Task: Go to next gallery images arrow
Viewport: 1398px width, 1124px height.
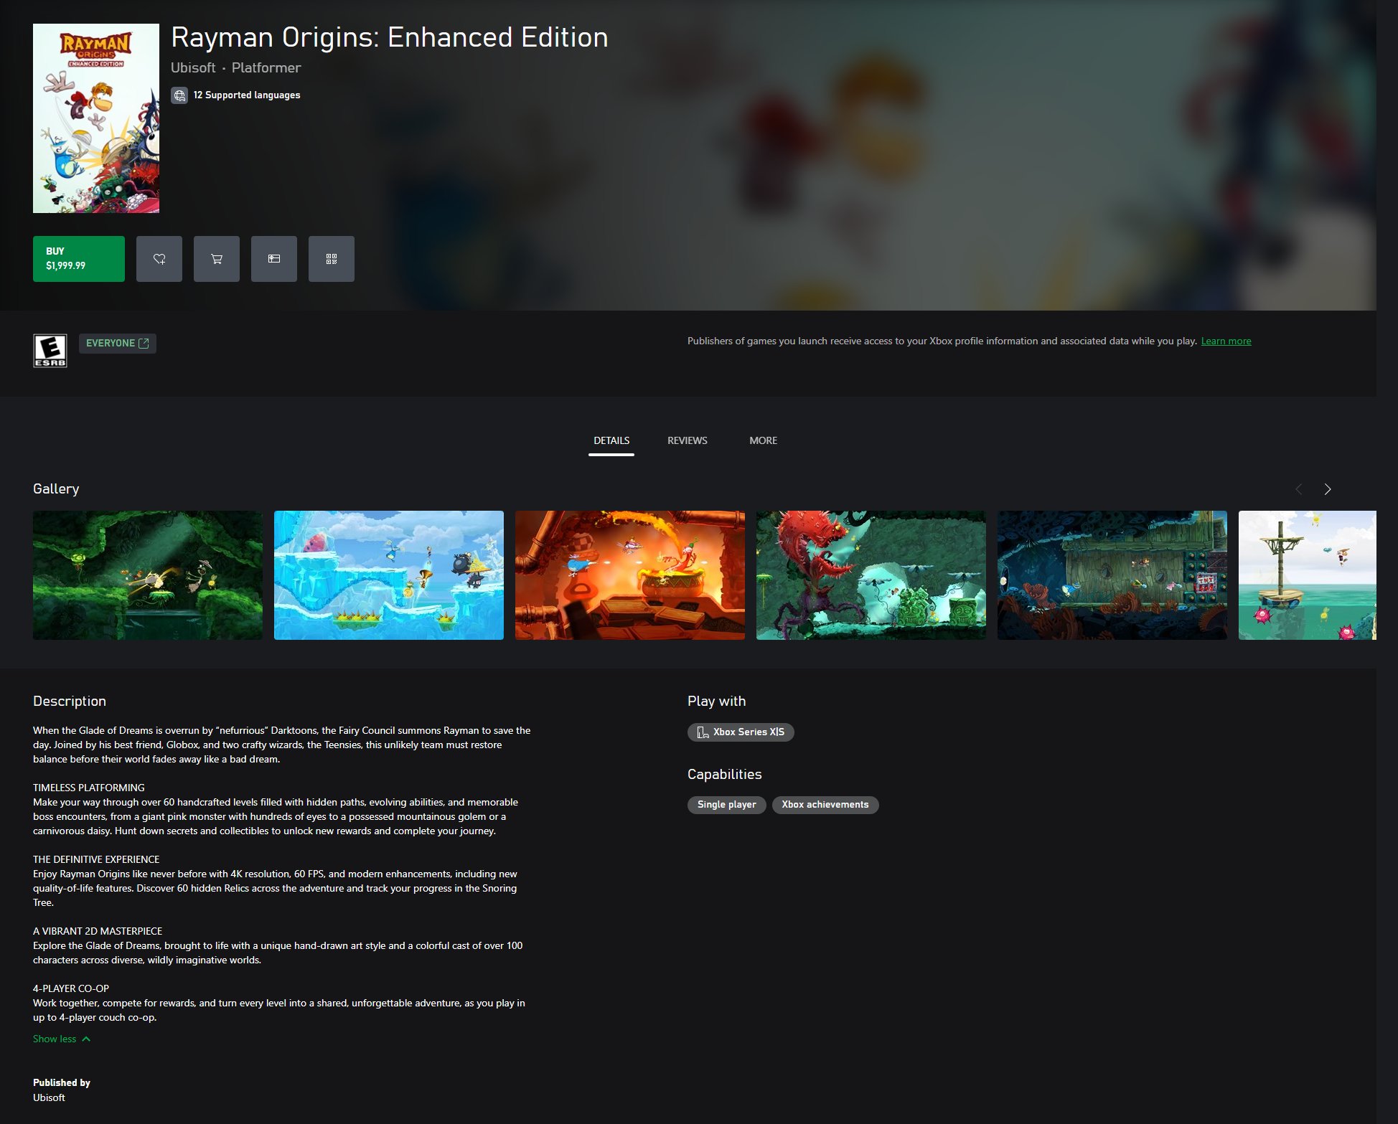Action: click(1328, 489)
